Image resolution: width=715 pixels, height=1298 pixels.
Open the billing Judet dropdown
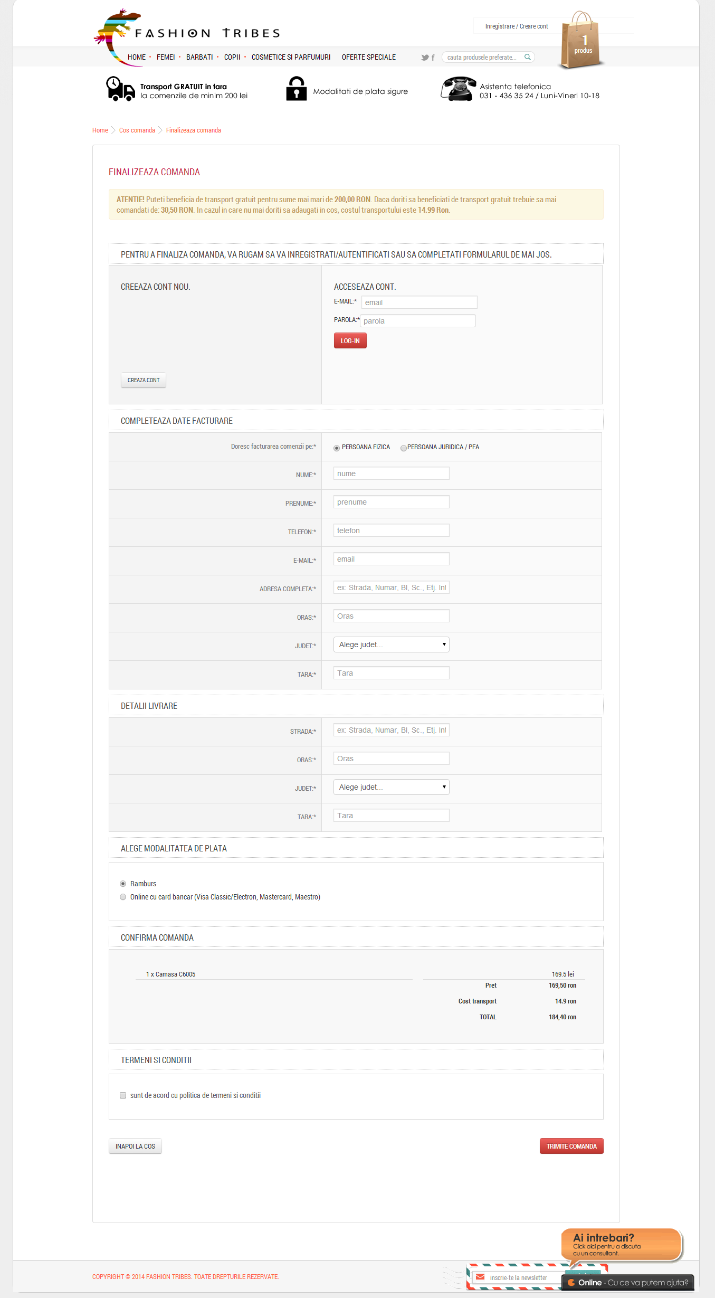coord(391,645)
